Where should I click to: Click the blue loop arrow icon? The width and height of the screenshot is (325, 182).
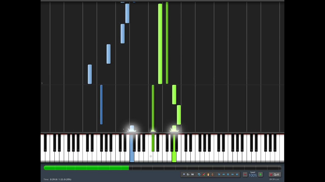click(199, 174)
